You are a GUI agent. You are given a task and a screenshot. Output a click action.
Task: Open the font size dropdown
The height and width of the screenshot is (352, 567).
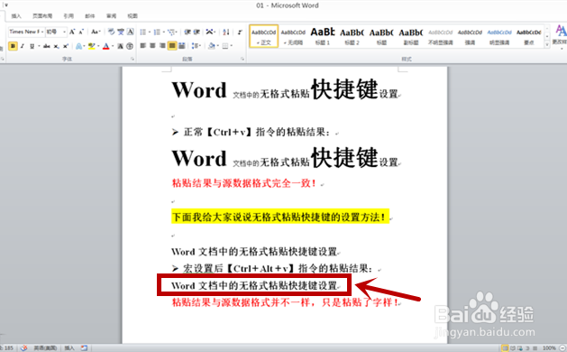click(64, 32)
